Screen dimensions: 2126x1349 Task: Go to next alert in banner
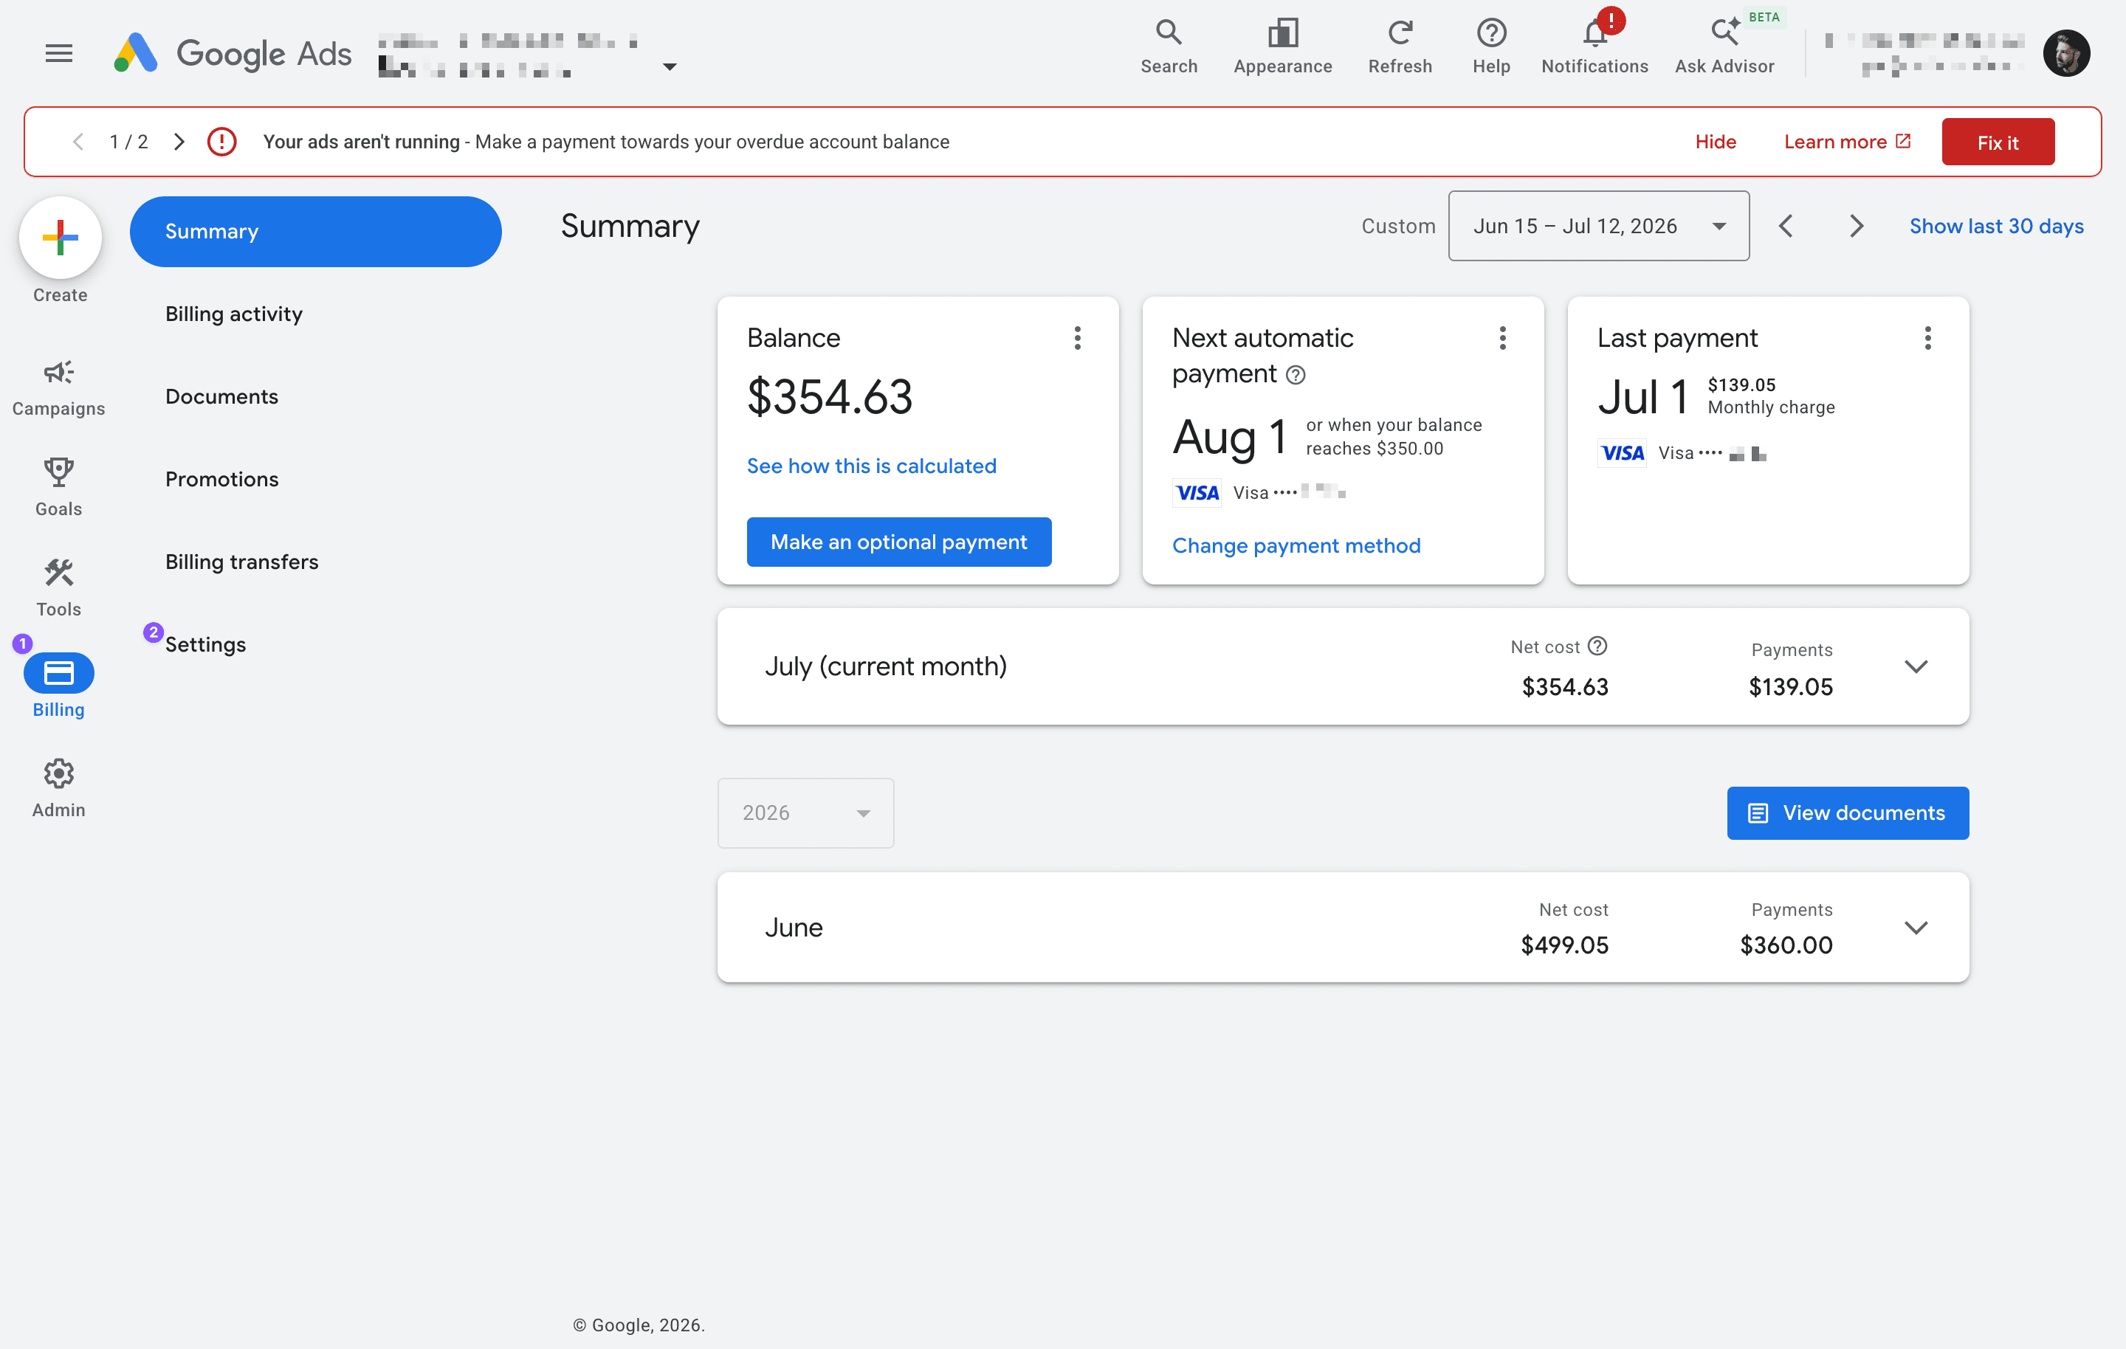[179, 142]
